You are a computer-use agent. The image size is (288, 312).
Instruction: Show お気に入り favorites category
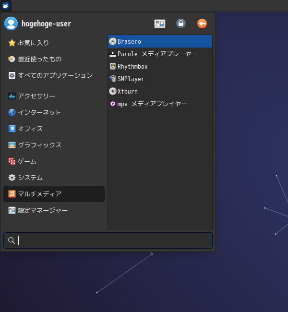point(54,43)
